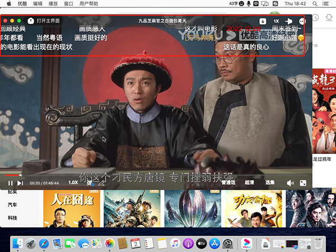The height and width of the screenshot is (252, 336).
Task: Open the 超清 video quality menu
Action: click(x=249, y=183)
